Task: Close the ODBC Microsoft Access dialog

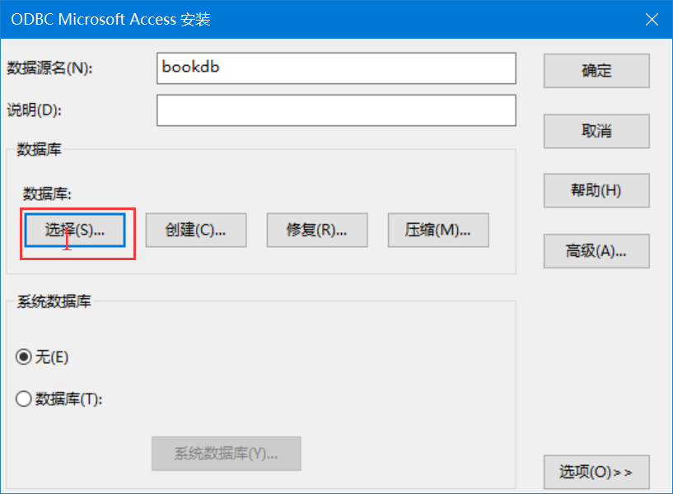Action: (652, 19)
